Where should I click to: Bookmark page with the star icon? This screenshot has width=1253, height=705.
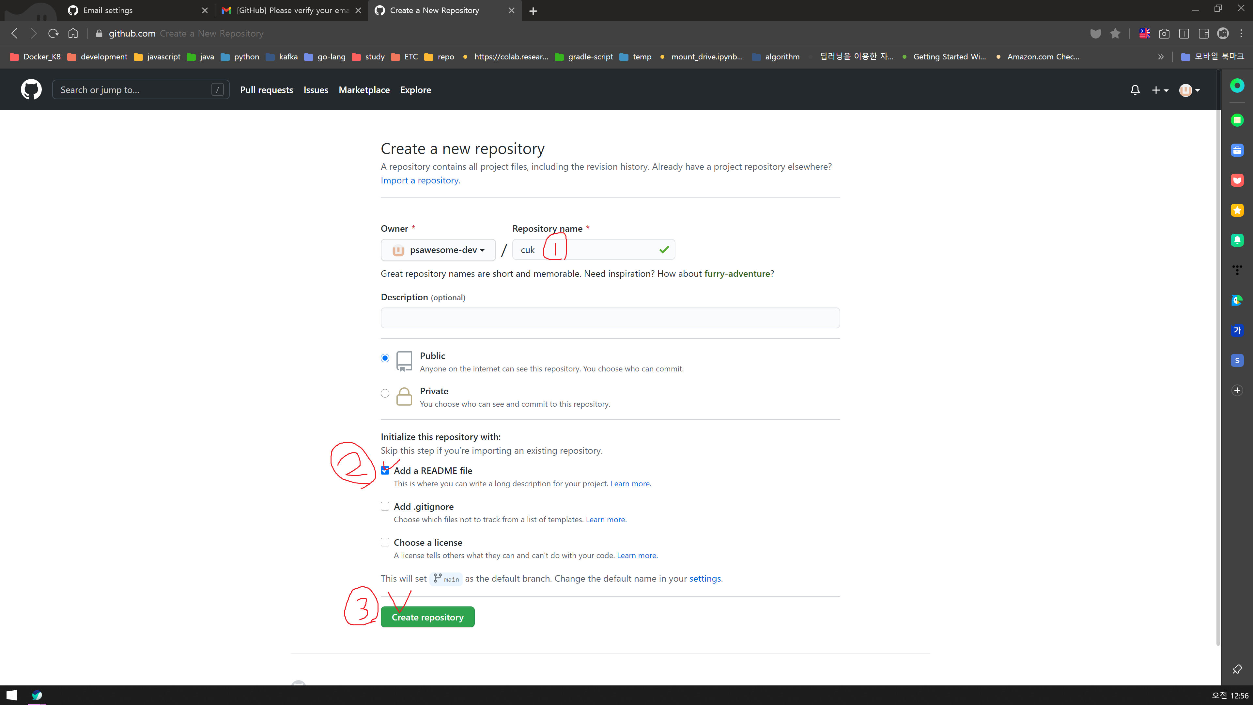tap(1115, 33)
